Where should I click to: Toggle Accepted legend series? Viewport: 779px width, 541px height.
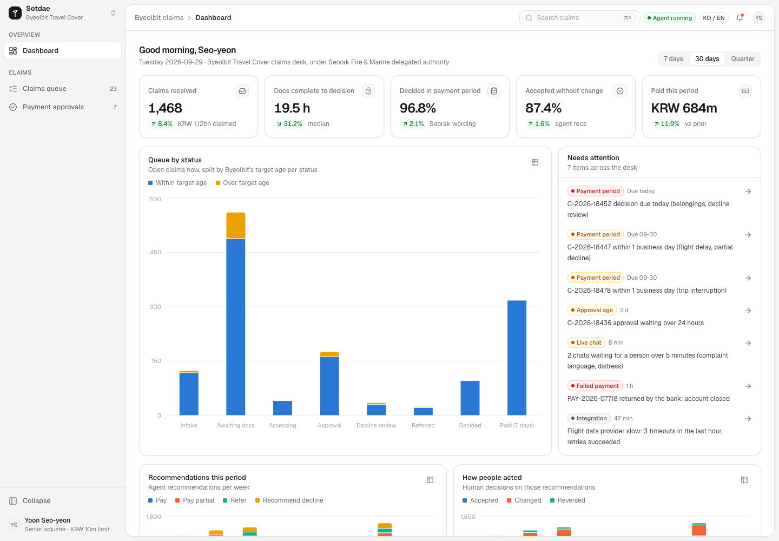pyautogui.click(x=480, y=500)
